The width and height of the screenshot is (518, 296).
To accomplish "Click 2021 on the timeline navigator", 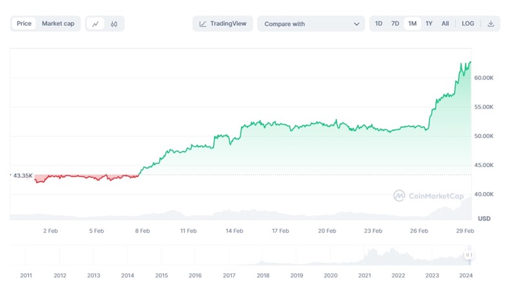I will (365, 275).
